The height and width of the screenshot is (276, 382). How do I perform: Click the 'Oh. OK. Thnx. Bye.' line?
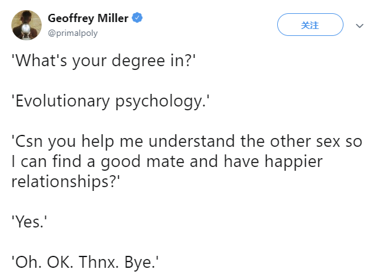tap(85, 262)
